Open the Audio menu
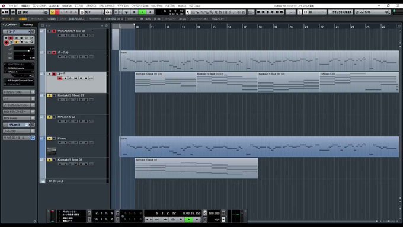The width and height of the screenshot is (403, 227). tap(54, 6)
